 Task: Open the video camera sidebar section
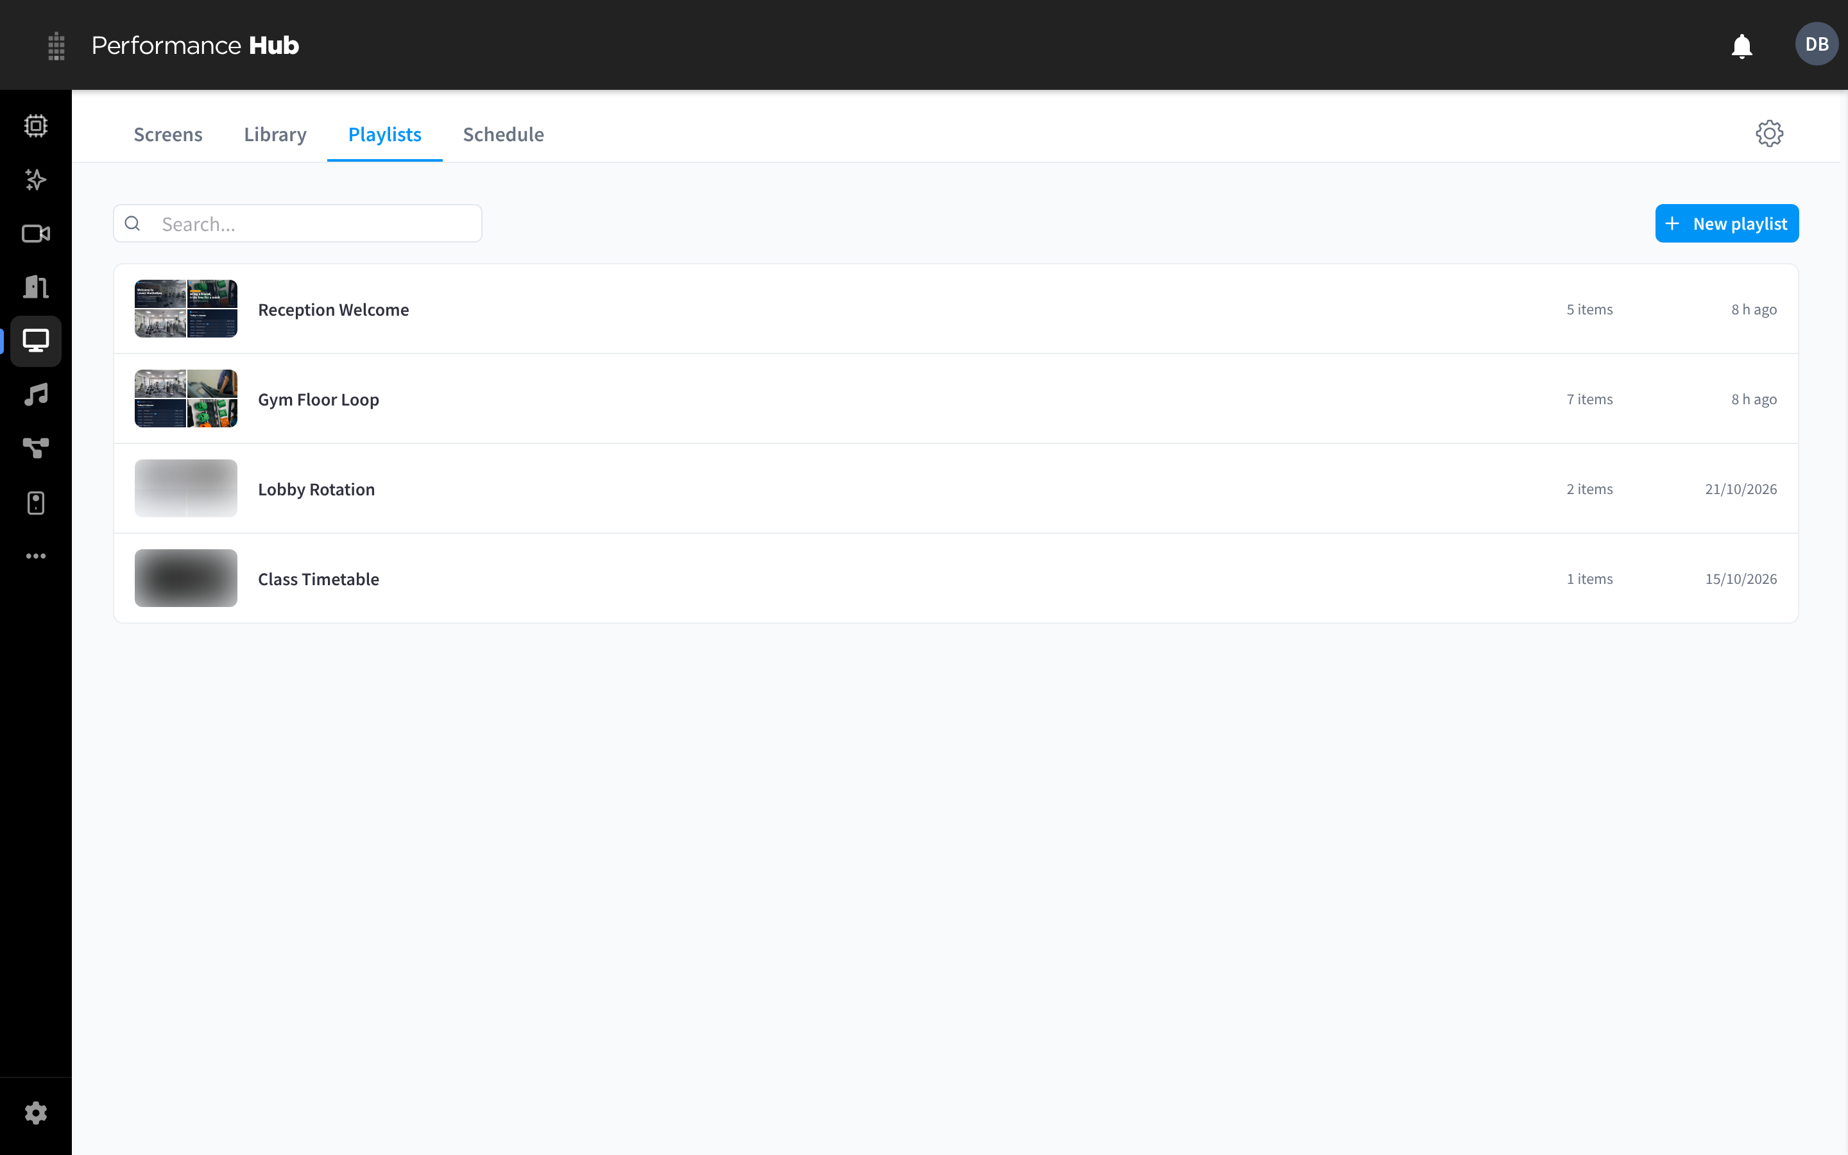(x=36, y=234)
